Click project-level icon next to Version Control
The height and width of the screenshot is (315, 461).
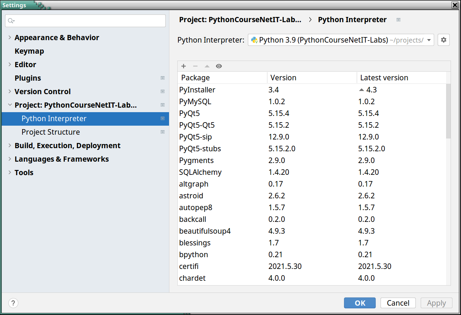(162, 91)
